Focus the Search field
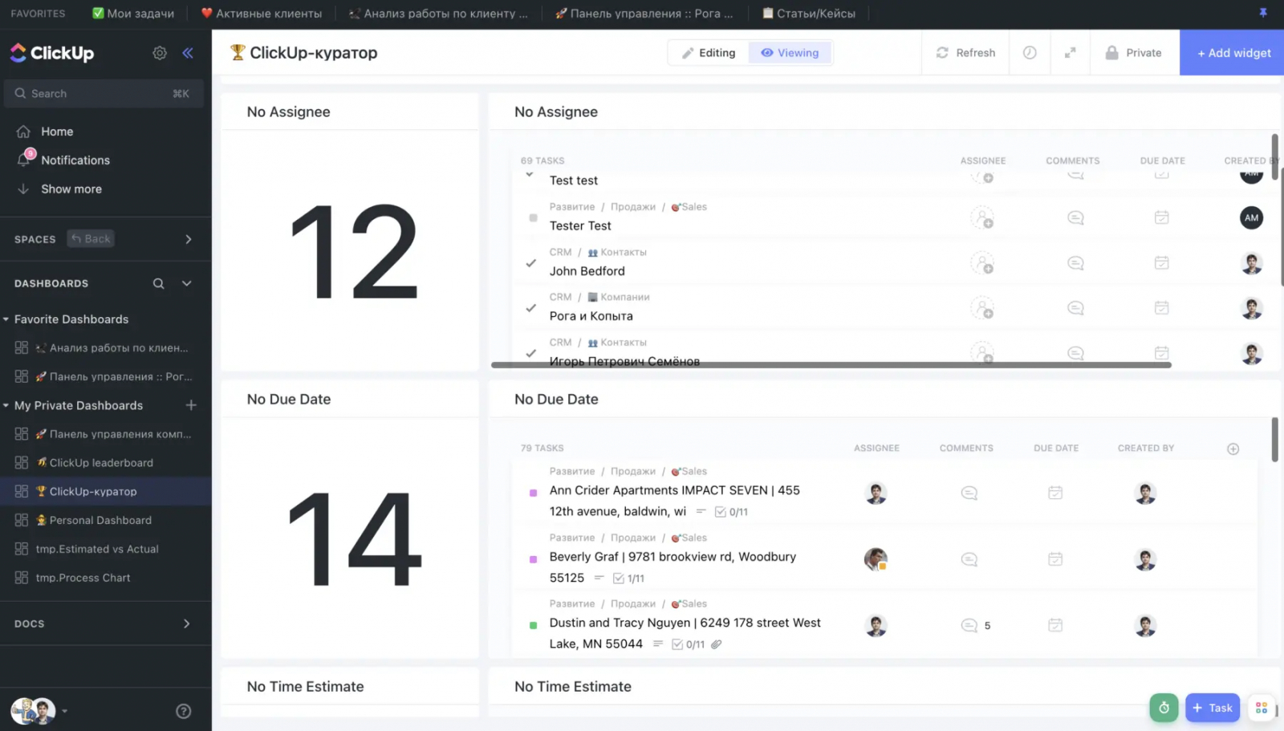The image size is (1284, 731). pyautogui.click(x=103, y=94)
